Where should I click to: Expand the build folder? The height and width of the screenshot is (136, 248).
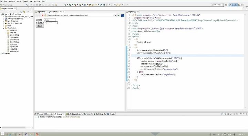(4, 26)
